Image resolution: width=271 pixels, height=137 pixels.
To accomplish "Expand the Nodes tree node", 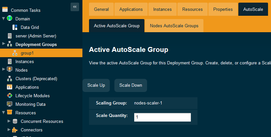I will pos(3,70).
